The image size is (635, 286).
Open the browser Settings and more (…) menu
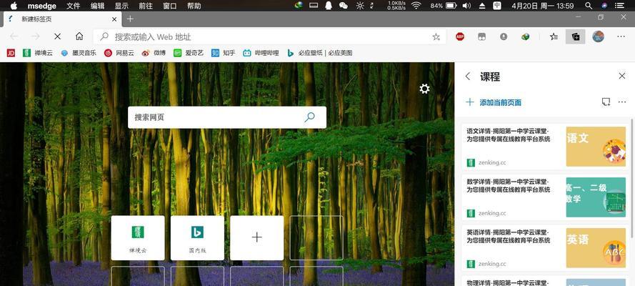point(621,36)
